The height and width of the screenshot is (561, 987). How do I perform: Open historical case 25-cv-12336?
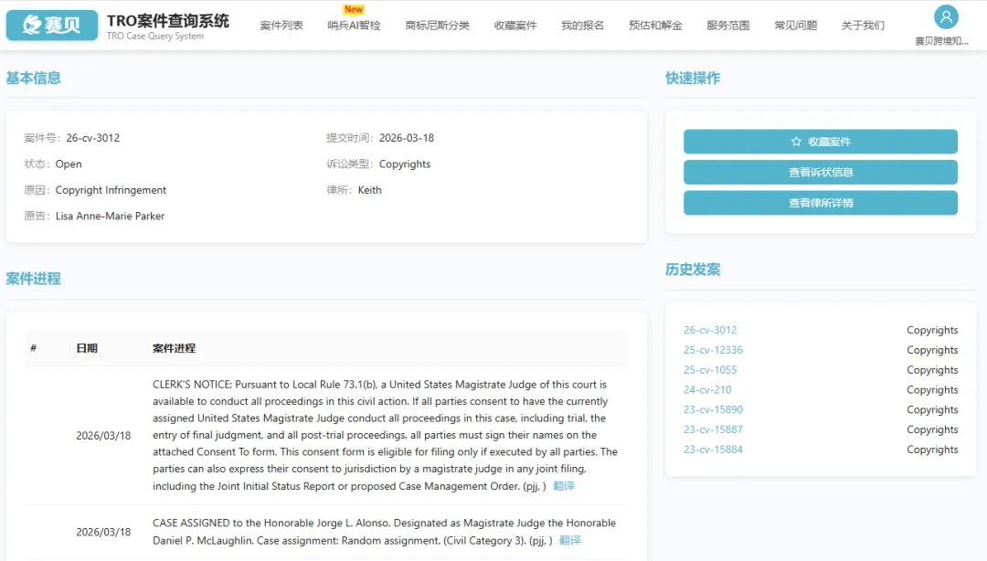click(713, 350)
